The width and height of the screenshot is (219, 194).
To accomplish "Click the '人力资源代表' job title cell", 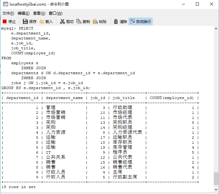I will [x=127, y=132].
